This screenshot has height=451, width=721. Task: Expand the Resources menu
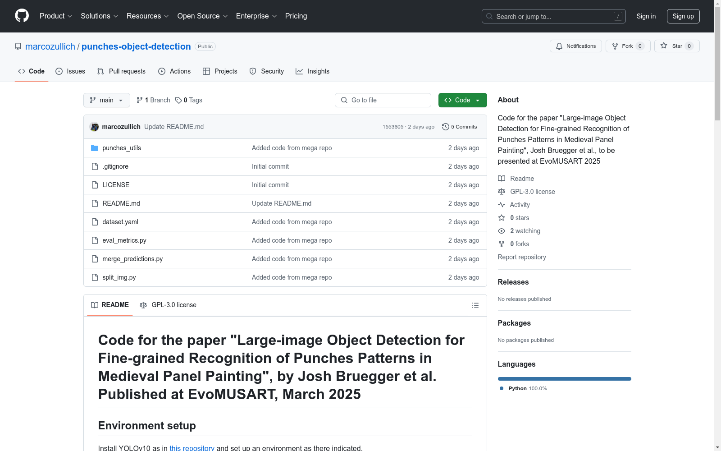(x=148, y=16)
